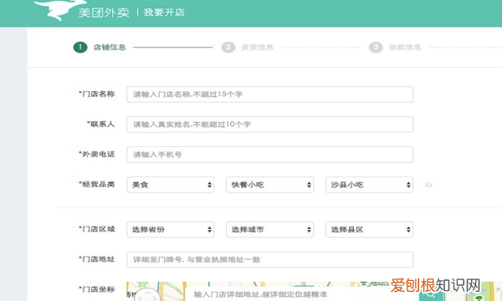502x301 pixels.
Task: Click the 门店名称 label
Action: 97,94
